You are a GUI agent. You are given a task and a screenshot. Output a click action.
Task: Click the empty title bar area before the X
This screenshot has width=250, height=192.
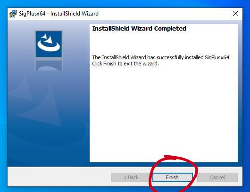click(164, 14)
